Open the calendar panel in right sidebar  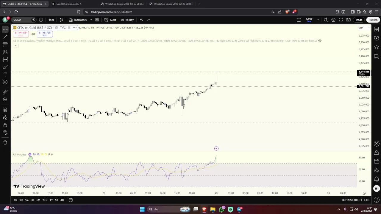[x=377, y=161]
